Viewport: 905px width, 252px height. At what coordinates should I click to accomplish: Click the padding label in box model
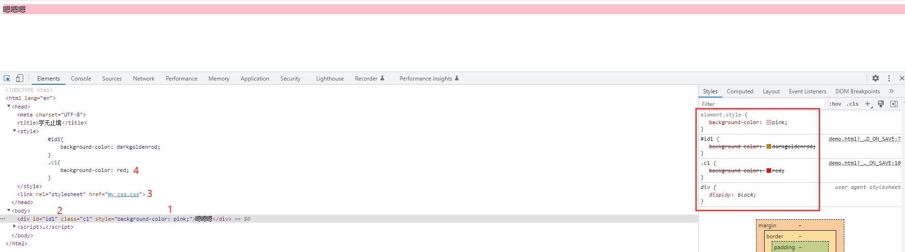pos(784,247)
